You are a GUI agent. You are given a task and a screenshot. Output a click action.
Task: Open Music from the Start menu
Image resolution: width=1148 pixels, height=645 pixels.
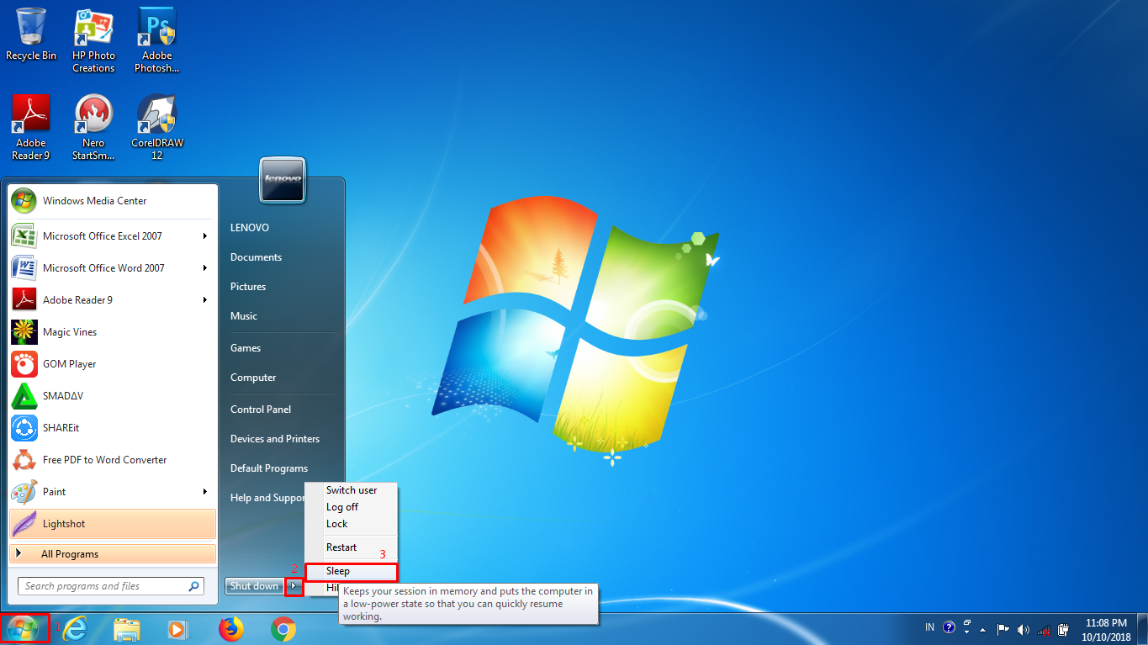pos(244,316)
